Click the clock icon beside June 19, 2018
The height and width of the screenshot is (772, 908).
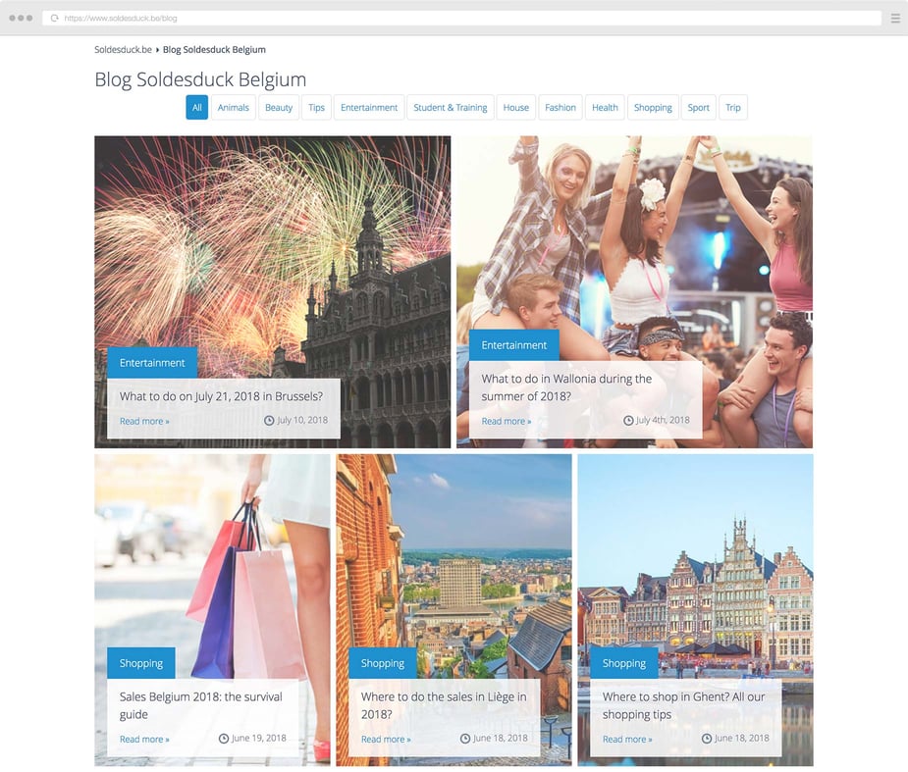click(x=224, y=738)
